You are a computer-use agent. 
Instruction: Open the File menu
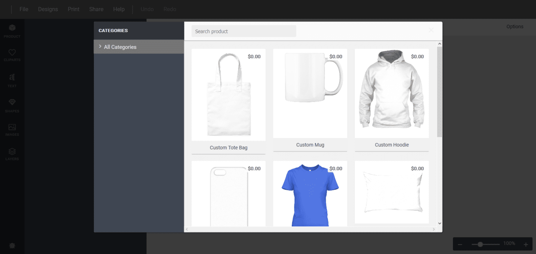(24, 9)
